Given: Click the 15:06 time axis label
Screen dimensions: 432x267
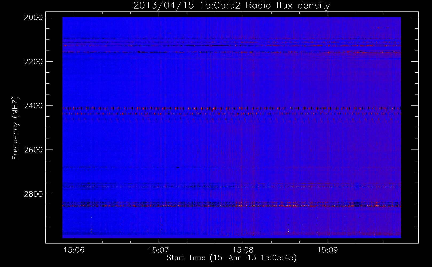Looking at the screenshot, I should tap(74, 250).
